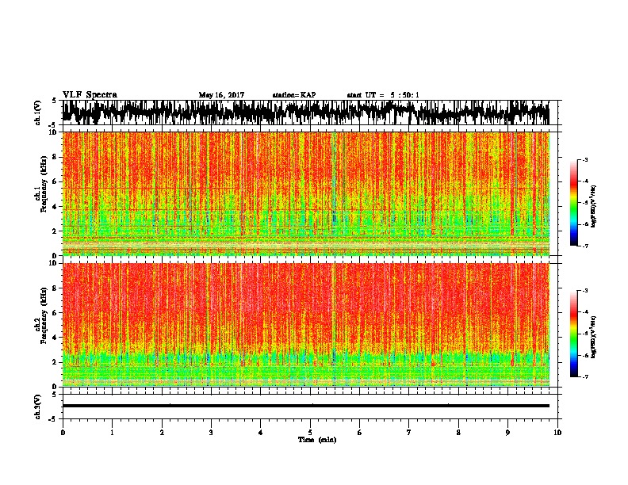
Task: Click time axis tick label "3"
Action: pyautogui.click(x=211, y=433)
